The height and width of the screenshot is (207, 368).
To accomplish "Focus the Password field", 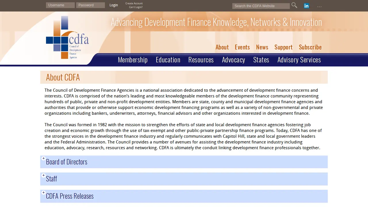I will (x=91, y=5).
